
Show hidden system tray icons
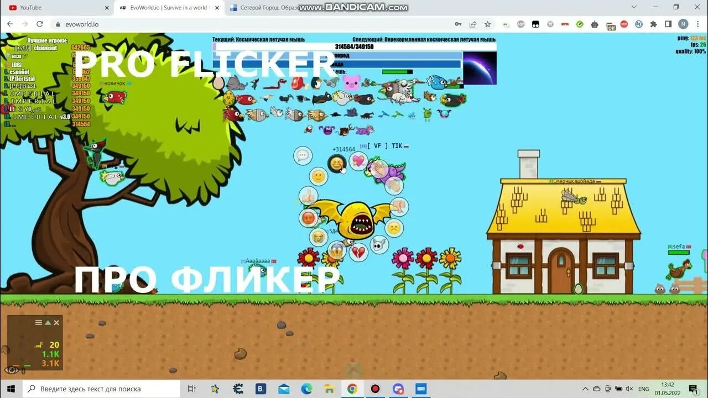pyautogui.click(x=586, y=389)
